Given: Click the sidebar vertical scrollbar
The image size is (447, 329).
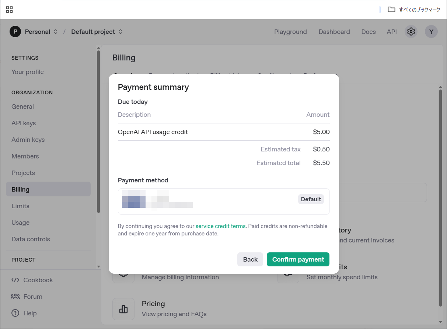Looking at the screenshot, I should (x=98, y=133).
